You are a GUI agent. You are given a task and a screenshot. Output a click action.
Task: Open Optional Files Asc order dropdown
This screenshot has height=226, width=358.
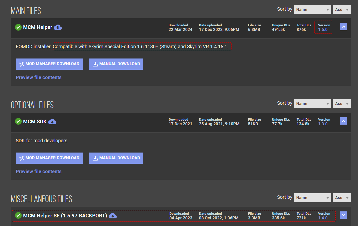coord(342,104)
